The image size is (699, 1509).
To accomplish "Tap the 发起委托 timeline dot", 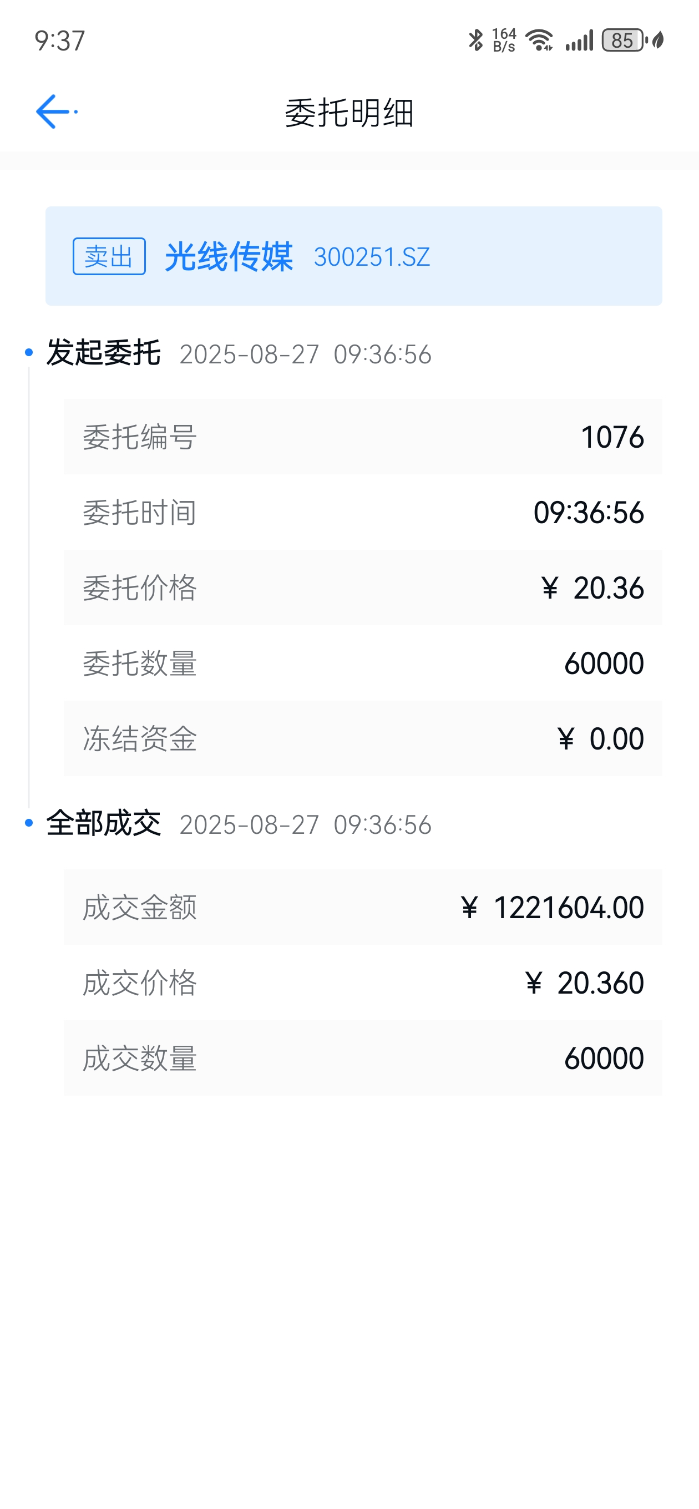I will (x=29, y=352).
